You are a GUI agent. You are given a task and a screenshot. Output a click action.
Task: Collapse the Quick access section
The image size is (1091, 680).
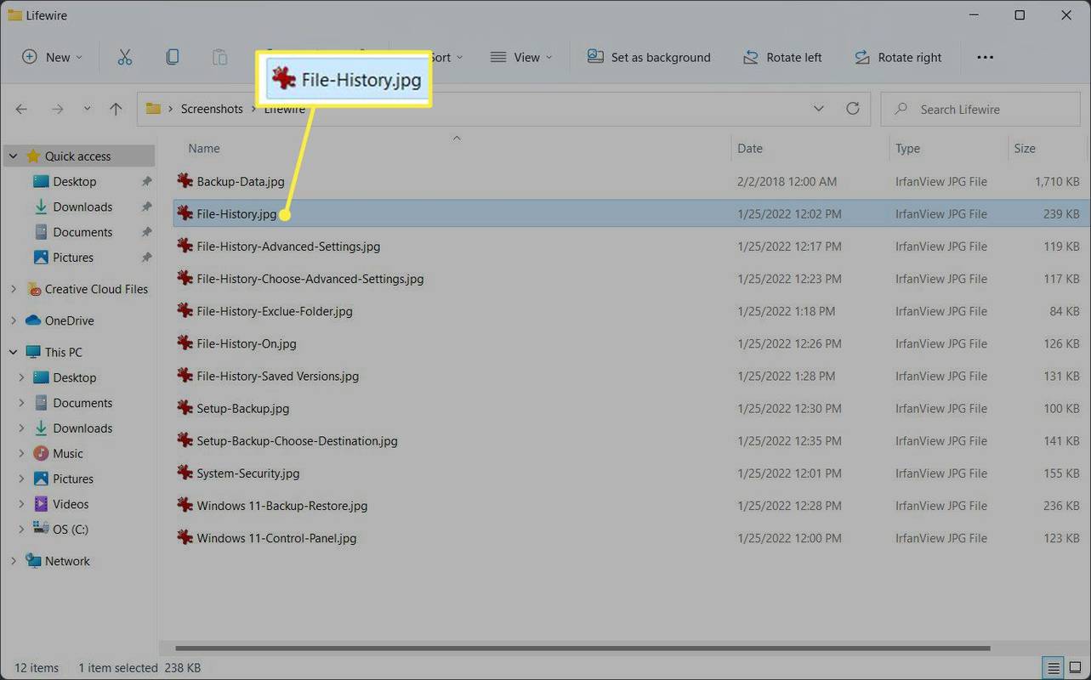click(13, 156)
